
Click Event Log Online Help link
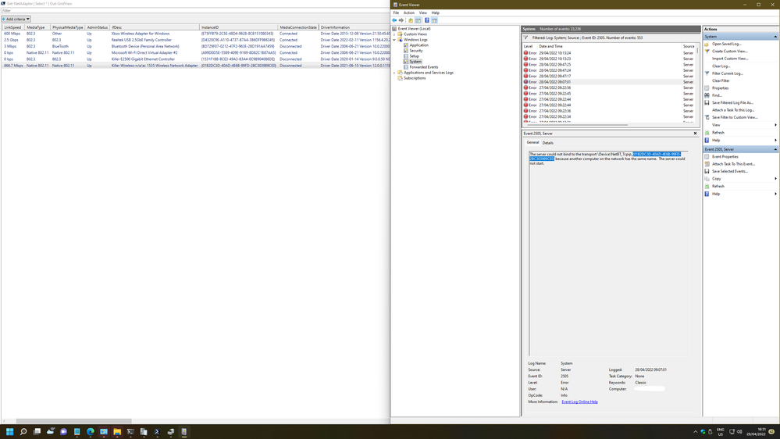(x=579, y=402)
